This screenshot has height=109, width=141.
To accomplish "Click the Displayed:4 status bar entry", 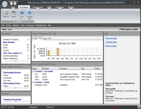I will 34,107.
